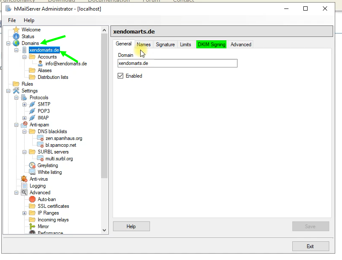The image size is (342, 260).
Task: Select the Greylisting tree item
Action: (x=48, y=165)
